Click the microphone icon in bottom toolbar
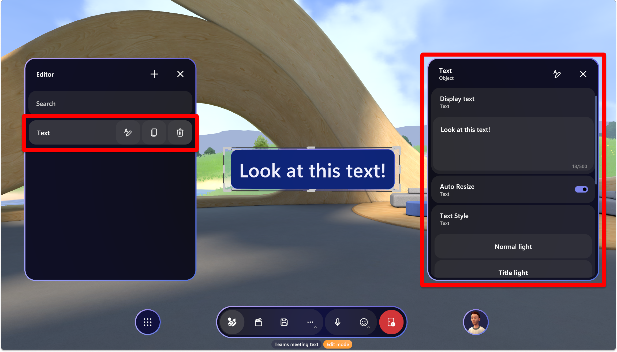The image size is (617, 352). (x=338, y=322)
